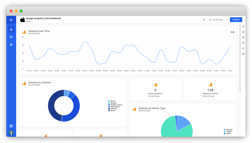Toggle Referral in channel chart legend
The image size is (252, 143).
(x=113, y=108)
